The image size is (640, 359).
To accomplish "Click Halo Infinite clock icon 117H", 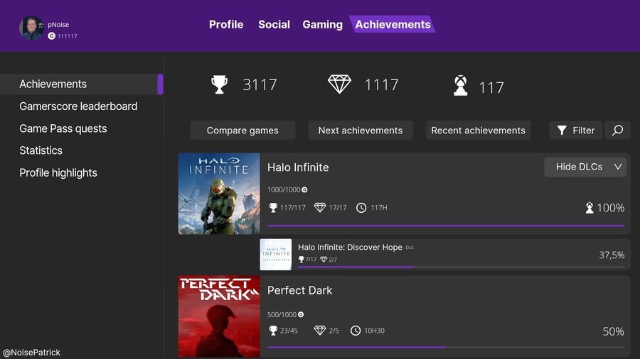I will pyautogui.click(x=361, y=208).
